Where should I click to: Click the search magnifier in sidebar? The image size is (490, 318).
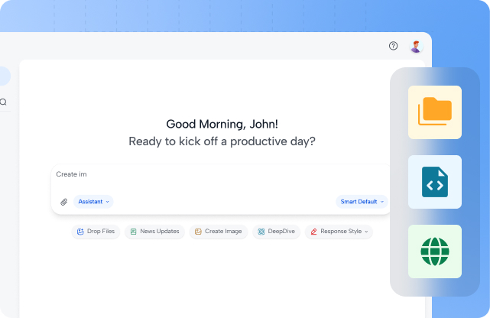click(3, 102)
